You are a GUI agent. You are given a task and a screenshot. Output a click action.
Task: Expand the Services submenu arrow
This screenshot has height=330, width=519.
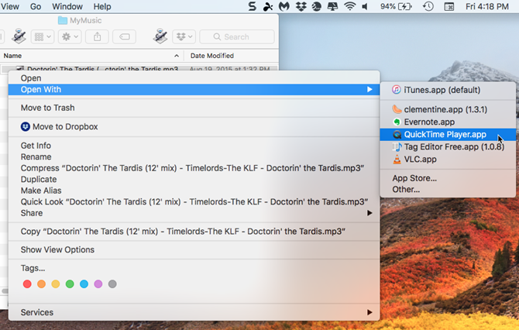pos(369,312)
